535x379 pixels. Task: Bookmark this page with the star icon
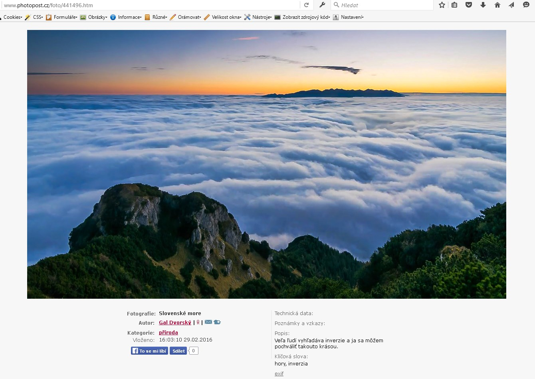442,5
